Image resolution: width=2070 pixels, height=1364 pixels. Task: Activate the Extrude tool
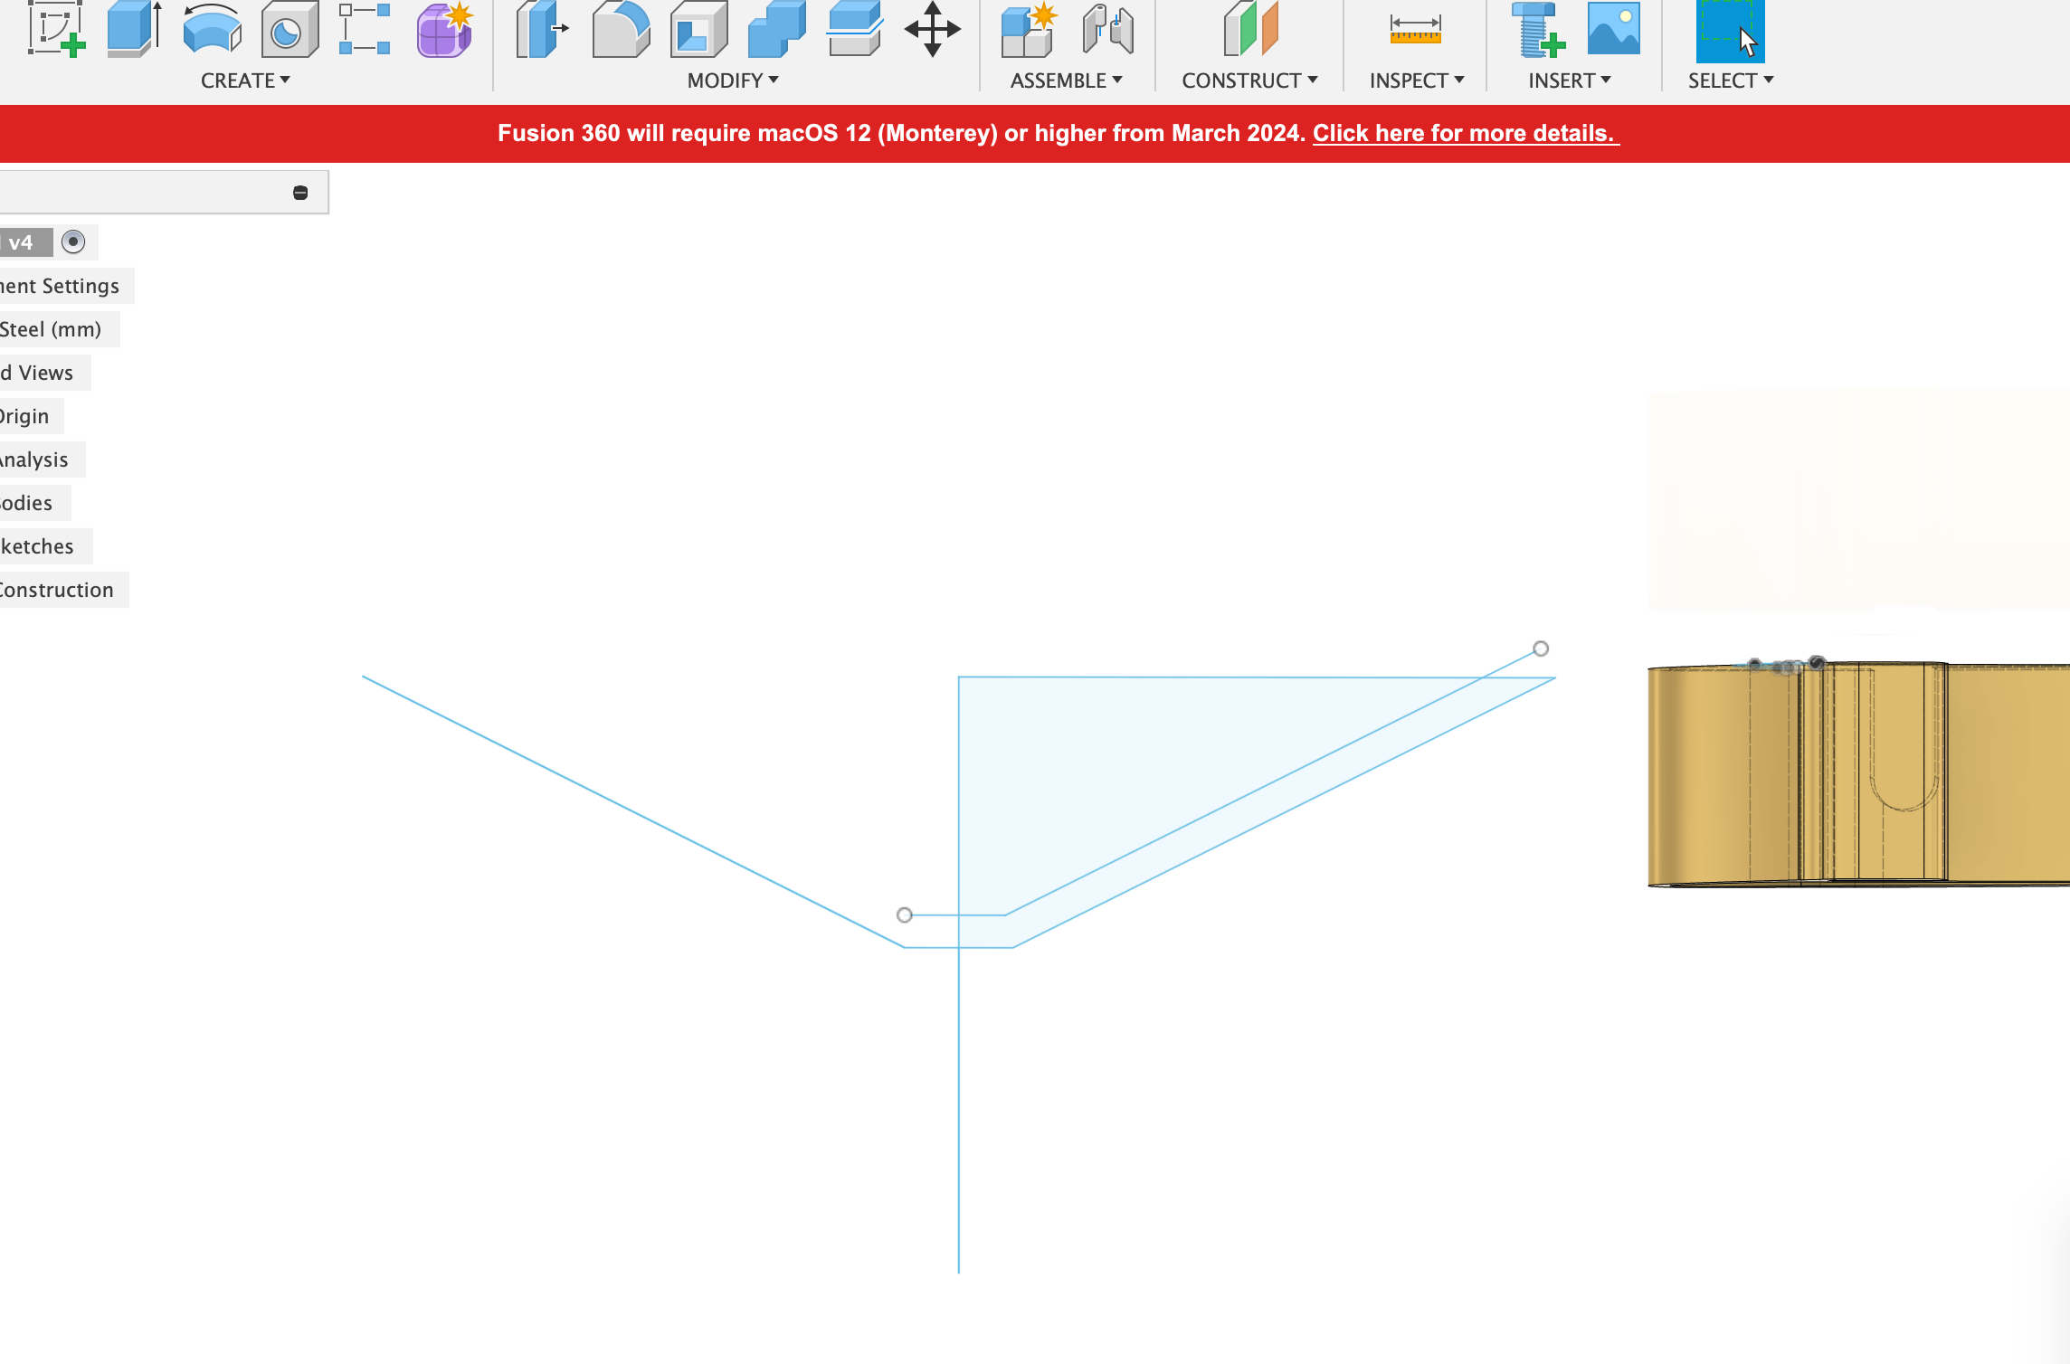[x=134, y=29]
